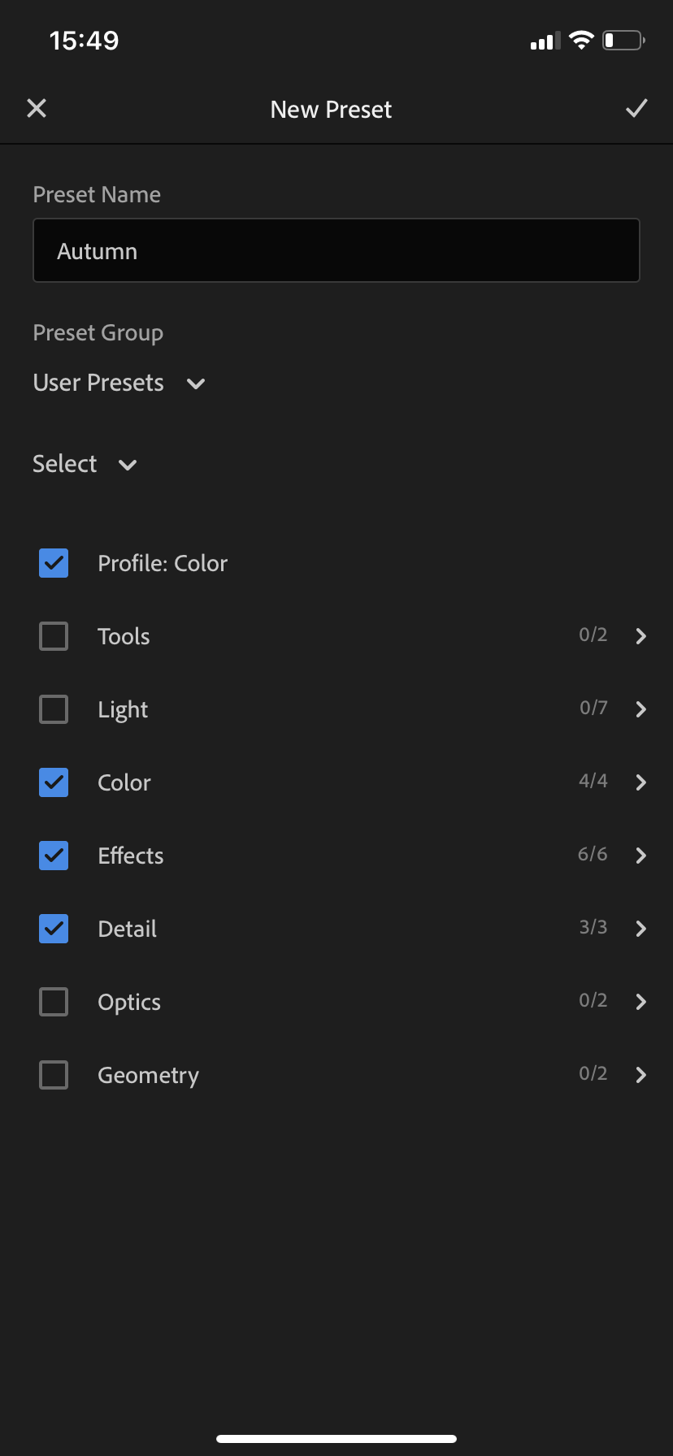Tick the Geometry checkbox

coord(54,1075)
